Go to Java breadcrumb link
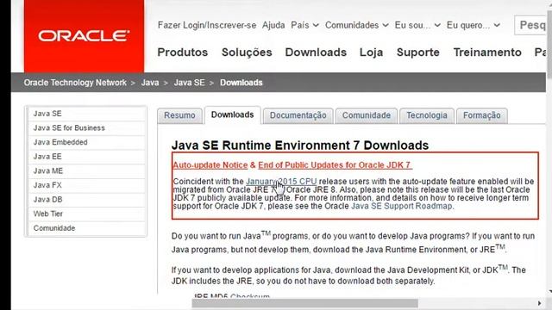 150,83
